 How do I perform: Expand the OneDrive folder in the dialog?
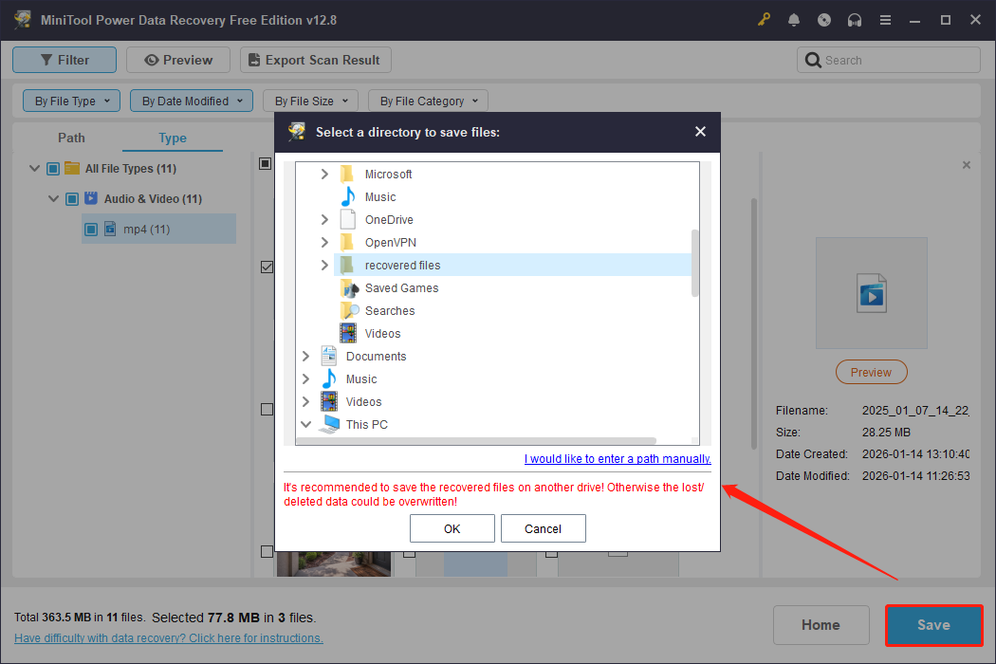pyautogui.click(x=324, y=219)
